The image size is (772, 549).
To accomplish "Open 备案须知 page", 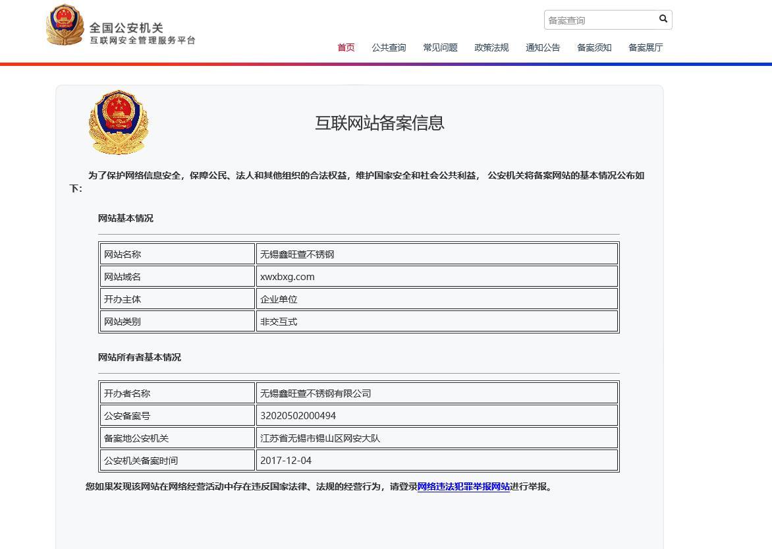I will coord(594,48).
